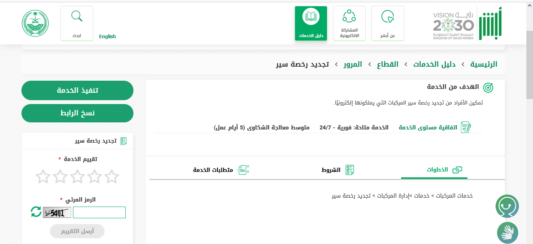Rate the service one star (rightmost star)
This screenshot has width=533, height=244.
(x=112, y=177)
